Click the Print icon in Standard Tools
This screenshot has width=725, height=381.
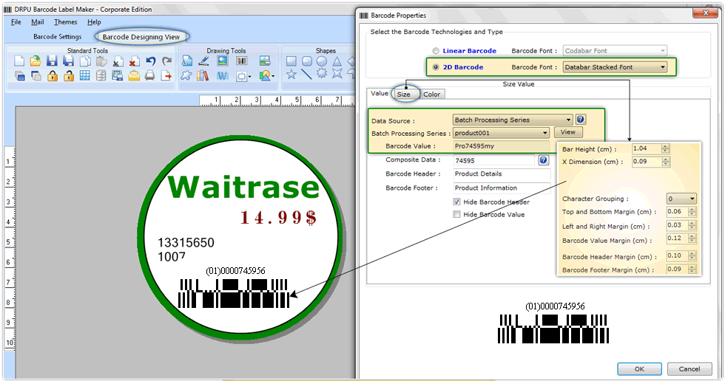150,75
